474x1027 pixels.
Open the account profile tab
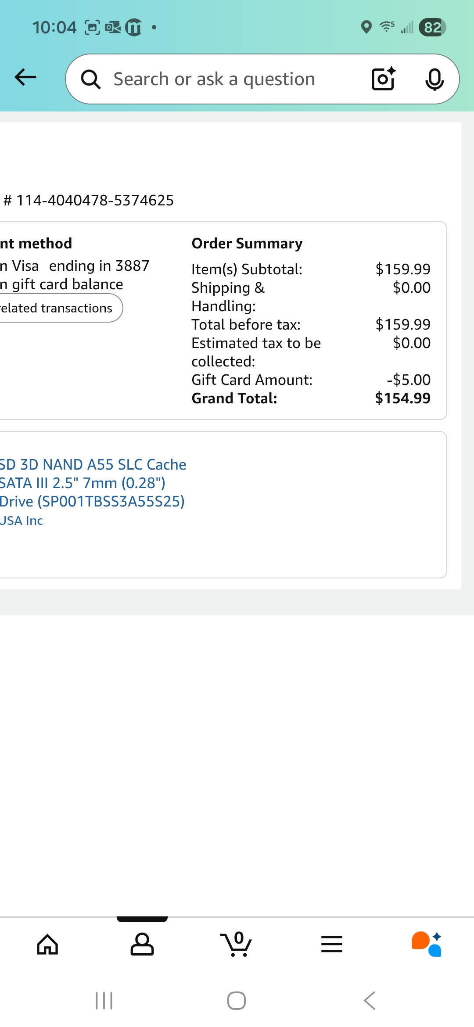coord(142,944)
